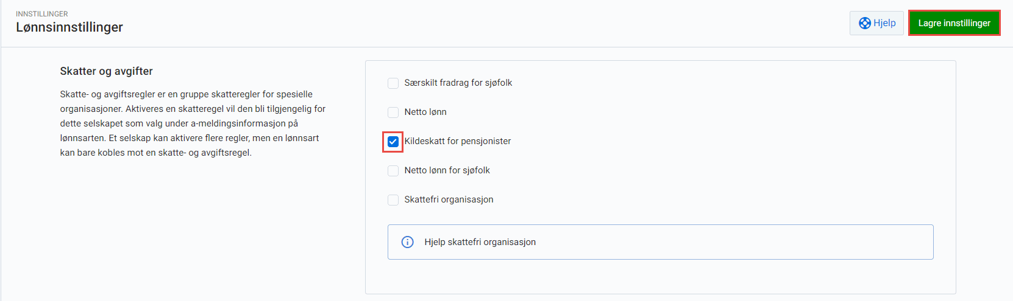Click the Skatte- og avgiftsregler description paragraph

[193, 123]
